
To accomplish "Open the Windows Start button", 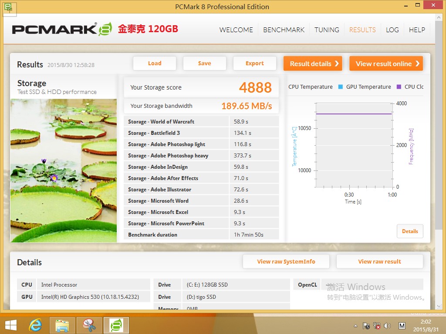I will [11, 325].
